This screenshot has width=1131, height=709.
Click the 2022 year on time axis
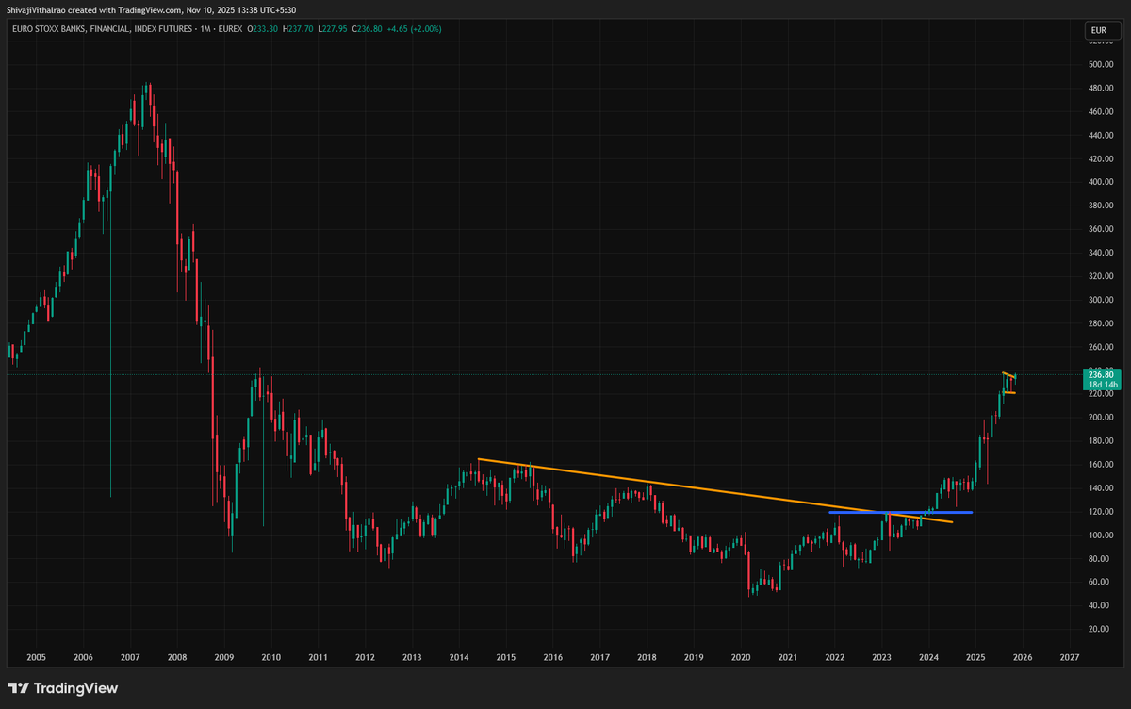[x=834, y=657]
